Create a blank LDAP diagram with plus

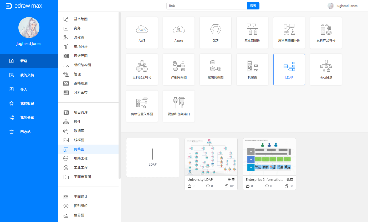click(x=153, y=158)
